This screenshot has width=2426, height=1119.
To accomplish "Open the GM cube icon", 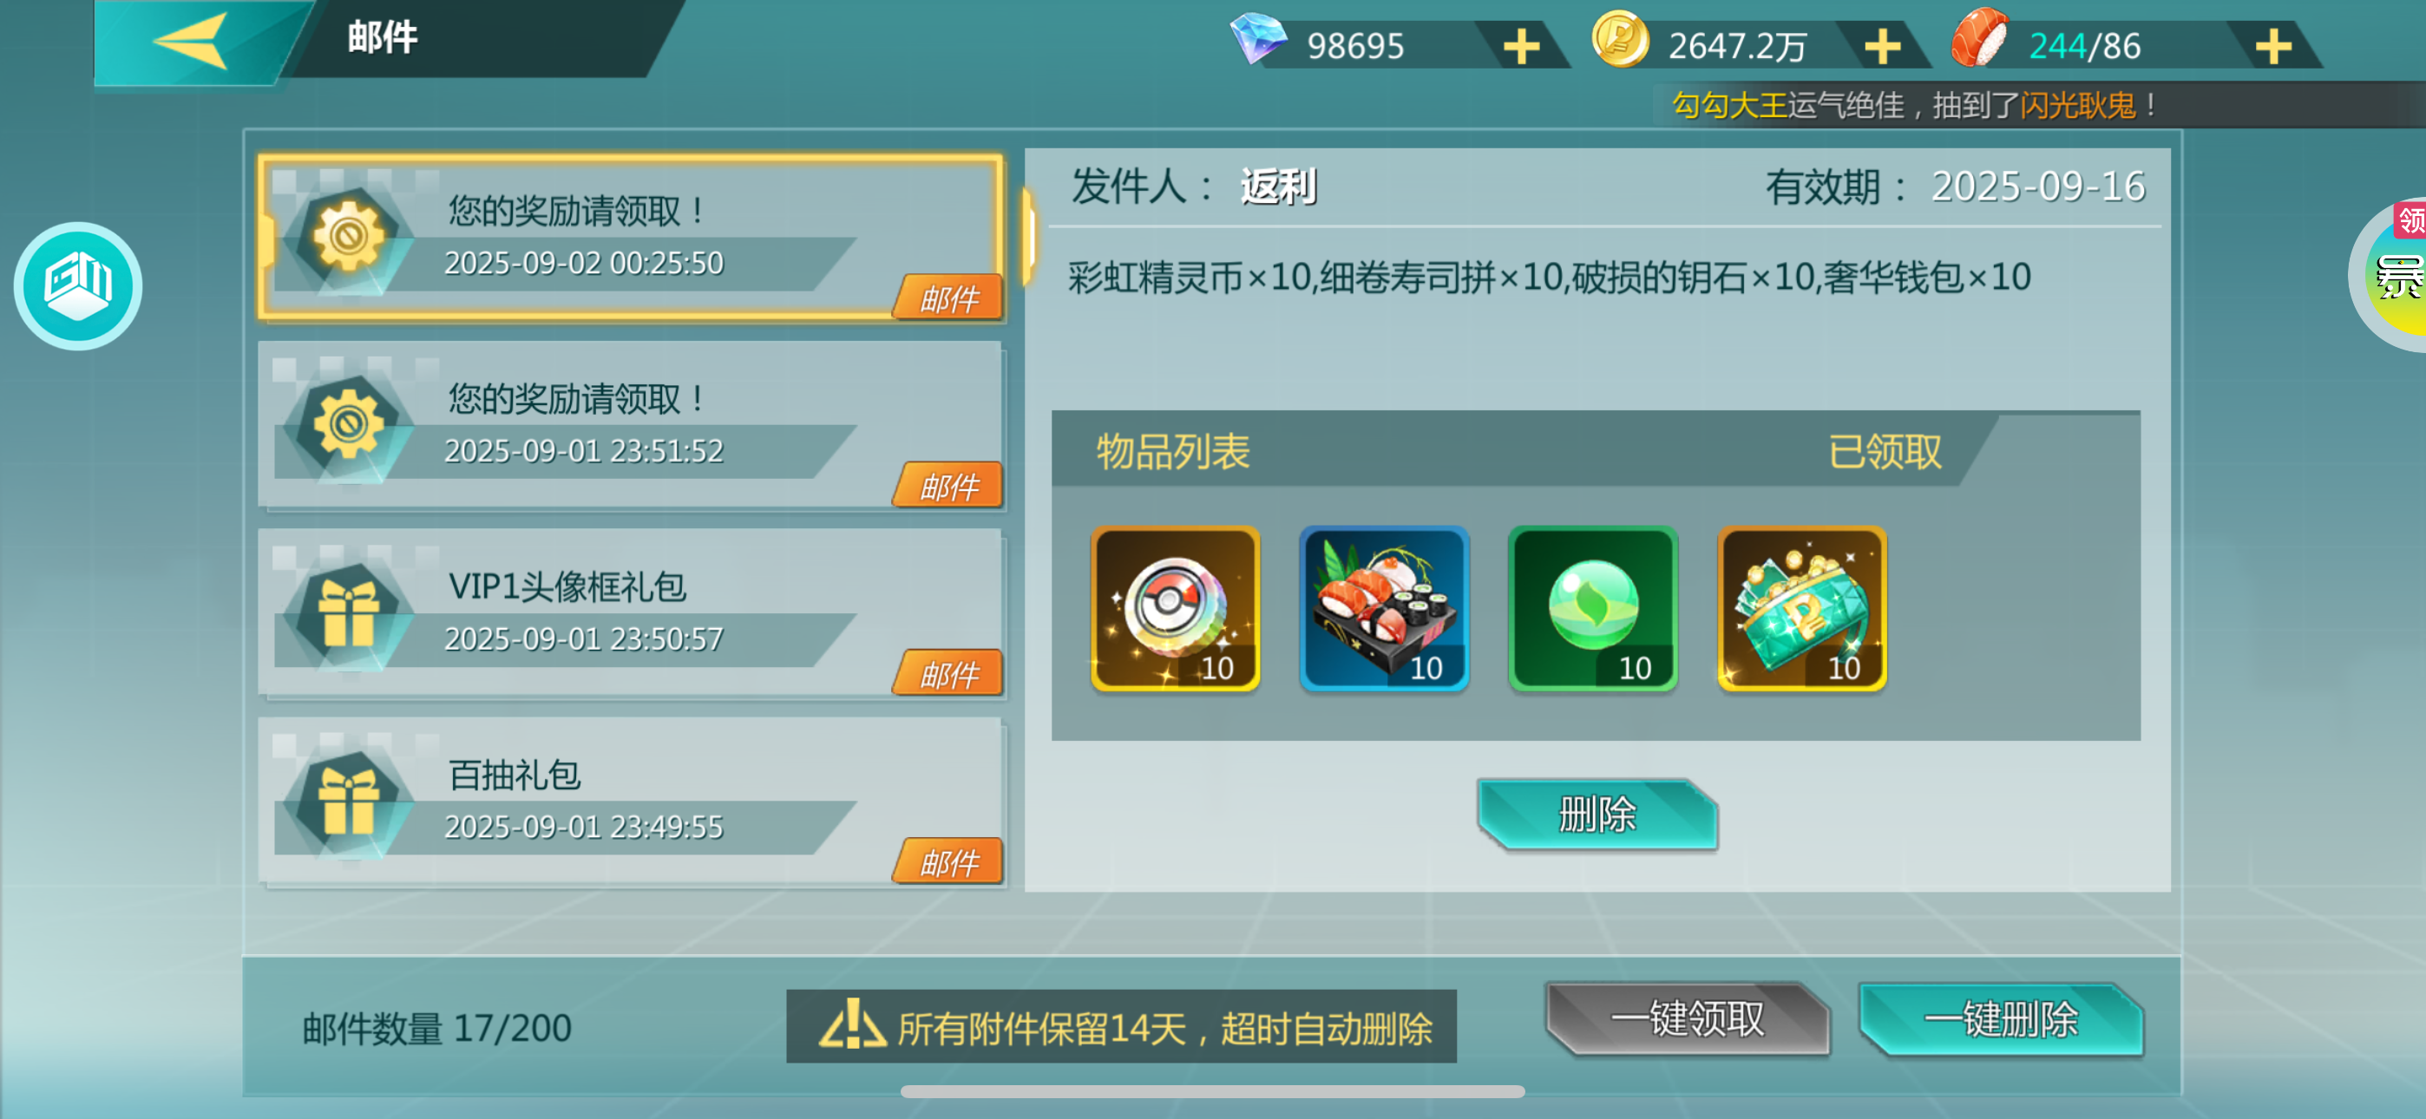I will [x=78, y=285].
